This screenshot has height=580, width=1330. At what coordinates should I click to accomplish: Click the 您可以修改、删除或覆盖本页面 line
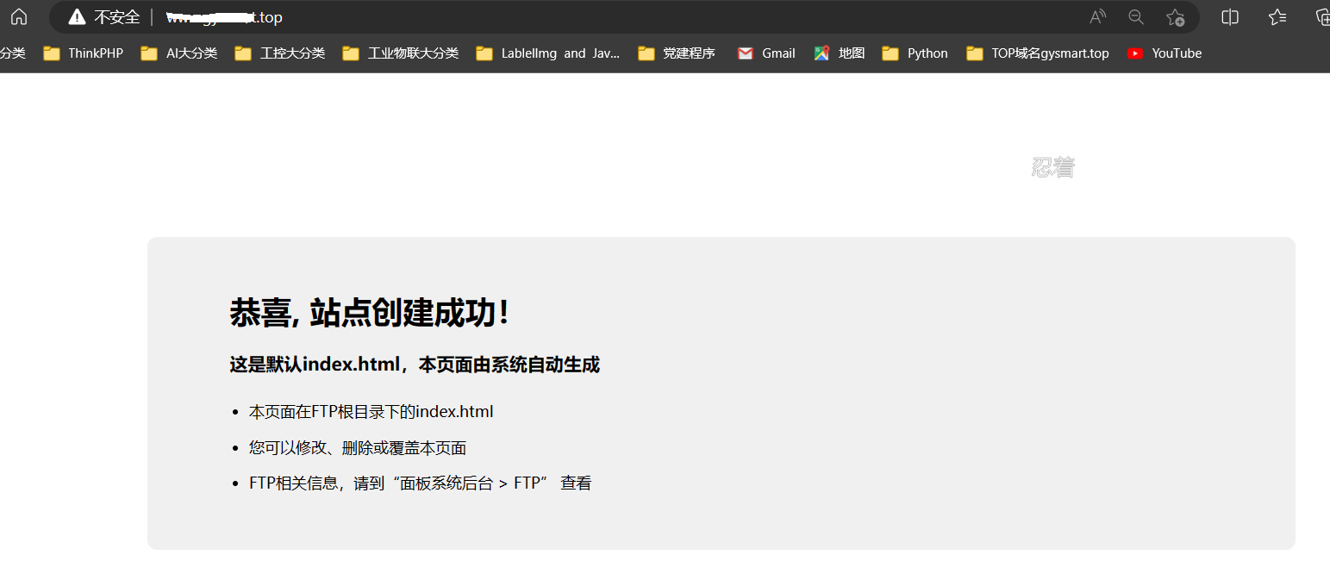[358, 448]
